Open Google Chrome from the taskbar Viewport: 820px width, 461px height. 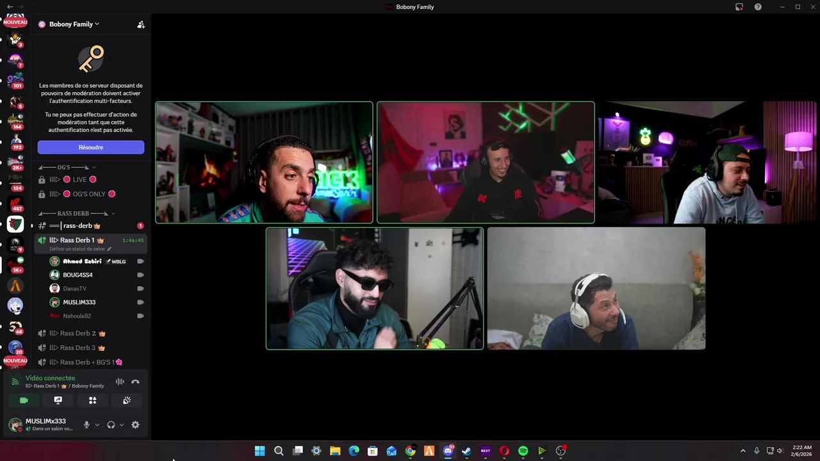(410, 451)
